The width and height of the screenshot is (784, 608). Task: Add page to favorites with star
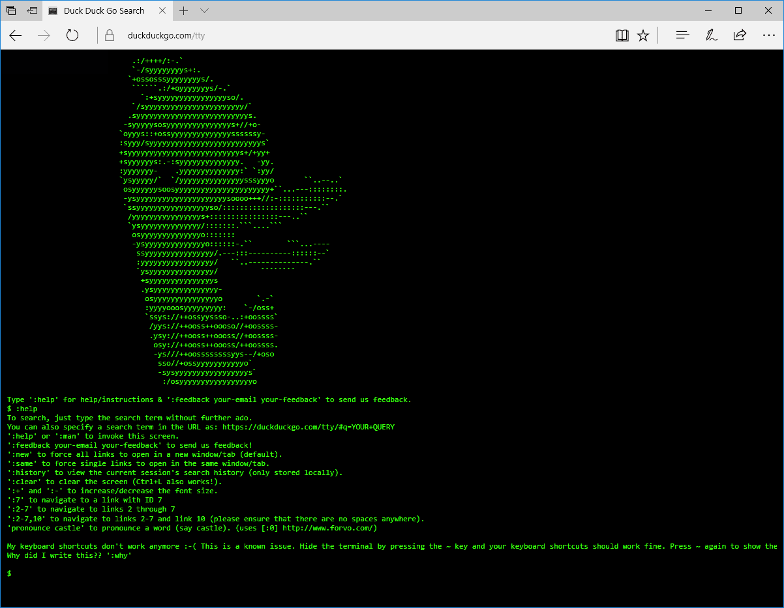[643, 36]
